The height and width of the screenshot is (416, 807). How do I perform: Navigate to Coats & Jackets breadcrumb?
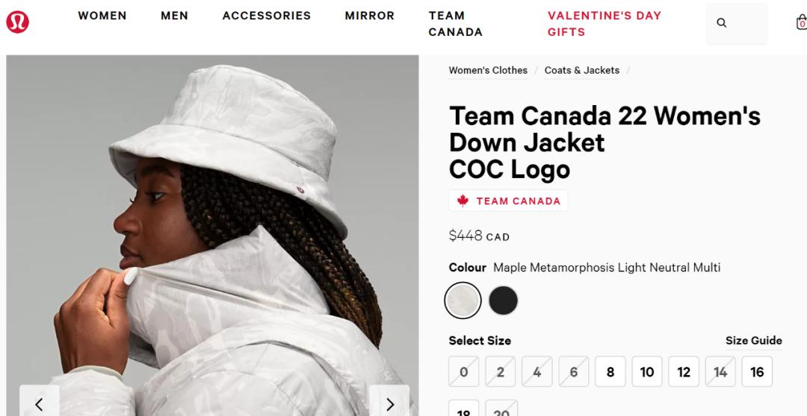point(581,70)
